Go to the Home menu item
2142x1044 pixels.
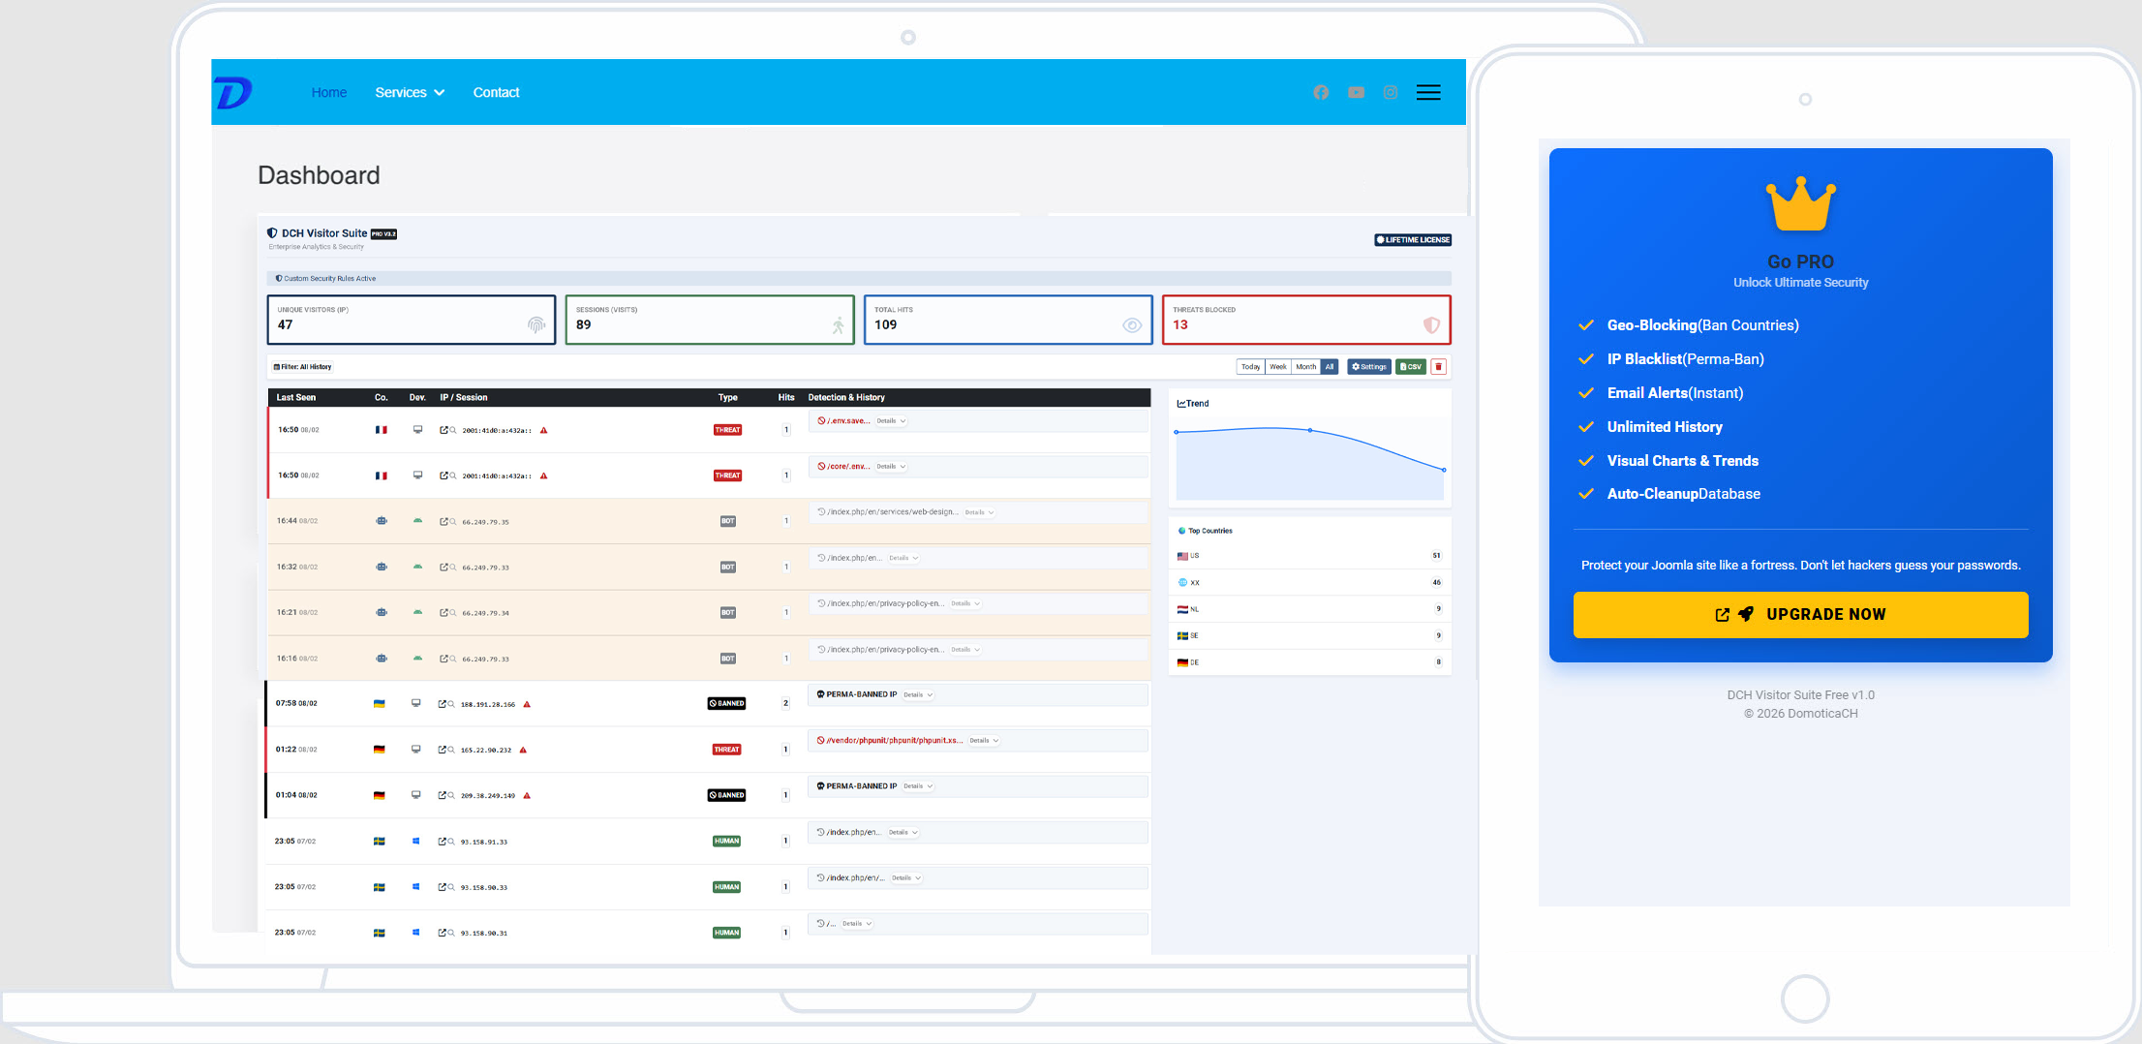click(329, 92)
